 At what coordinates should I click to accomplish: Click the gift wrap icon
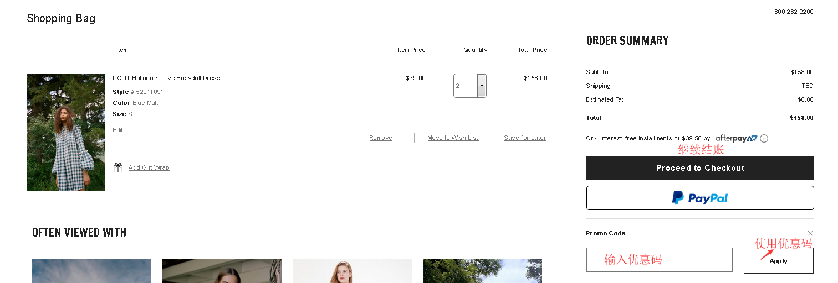tap(118, 167)
